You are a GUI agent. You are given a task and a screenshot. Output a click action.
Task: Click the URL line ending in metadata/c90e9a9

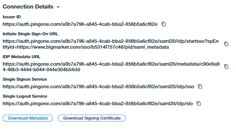coord(111,64)
